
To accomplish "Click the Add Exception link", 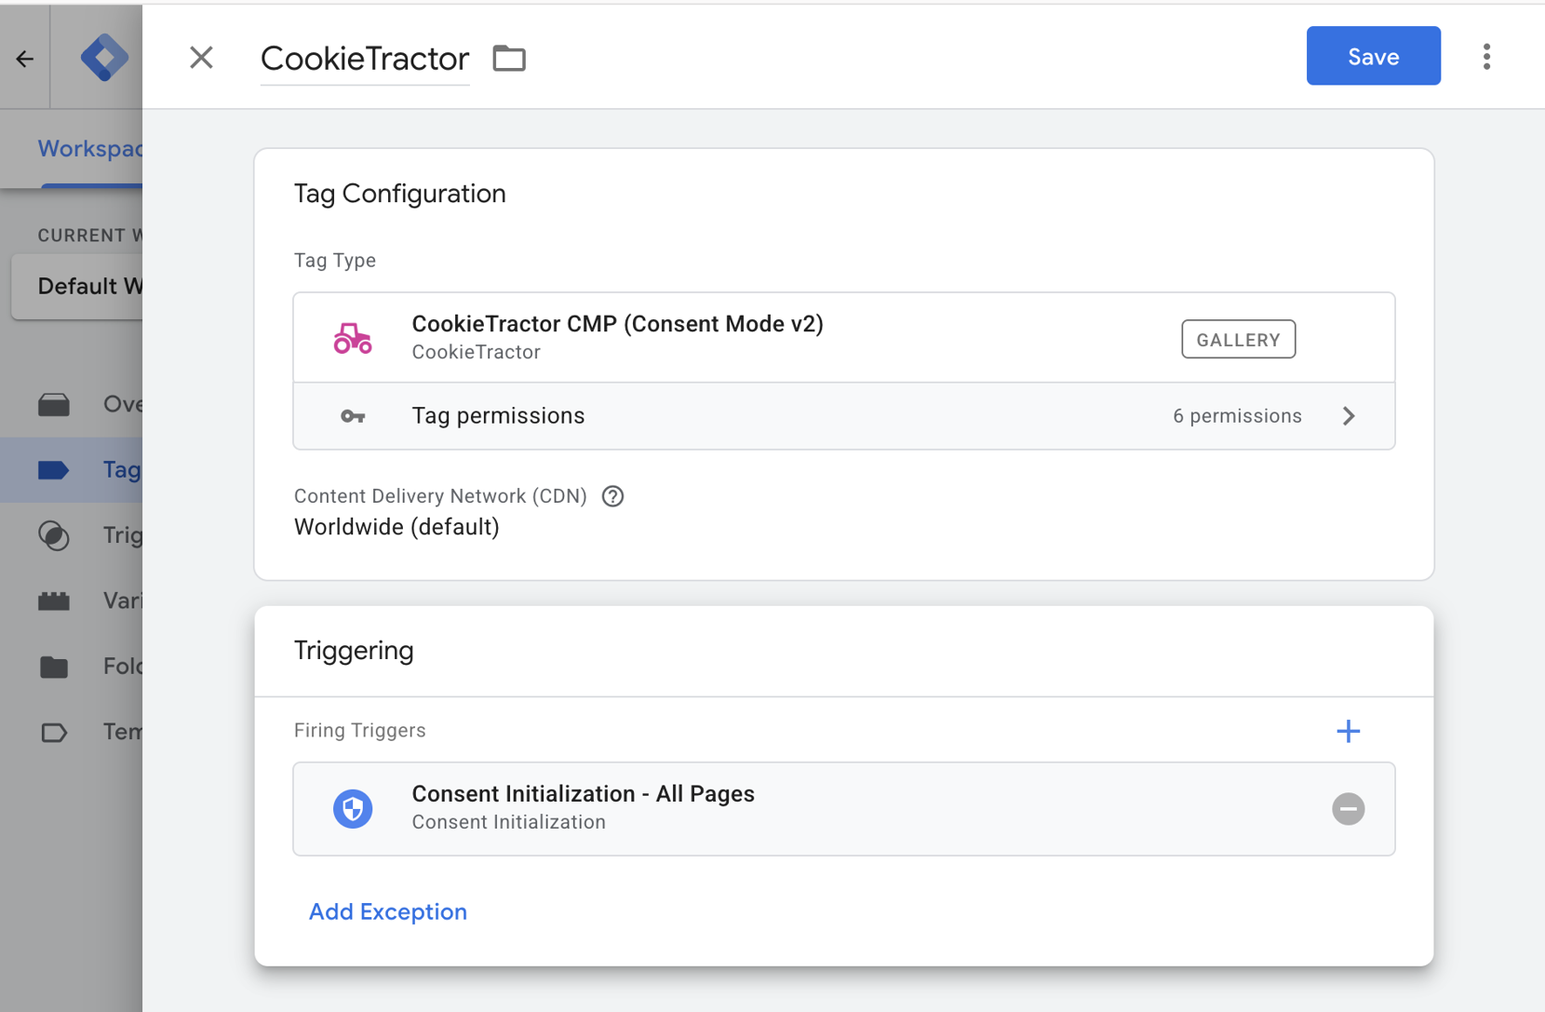I will click(388, 911).
